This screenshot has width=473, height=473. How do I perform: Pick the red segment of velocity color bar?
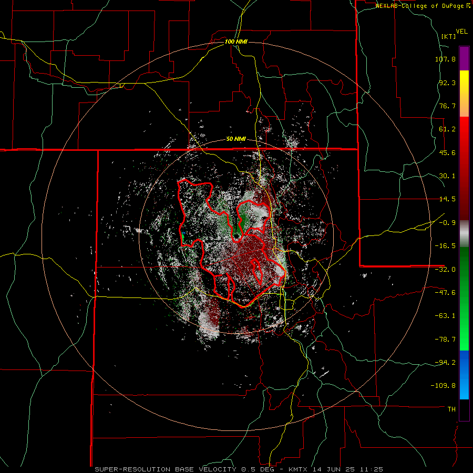click(464, 168)
